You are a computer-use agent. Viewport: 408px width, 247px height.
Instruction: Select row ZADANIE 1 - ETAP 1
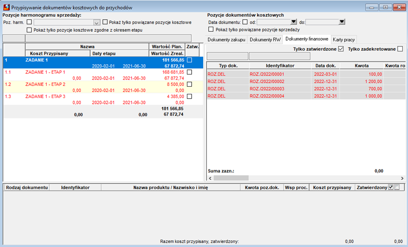(103, 75)
